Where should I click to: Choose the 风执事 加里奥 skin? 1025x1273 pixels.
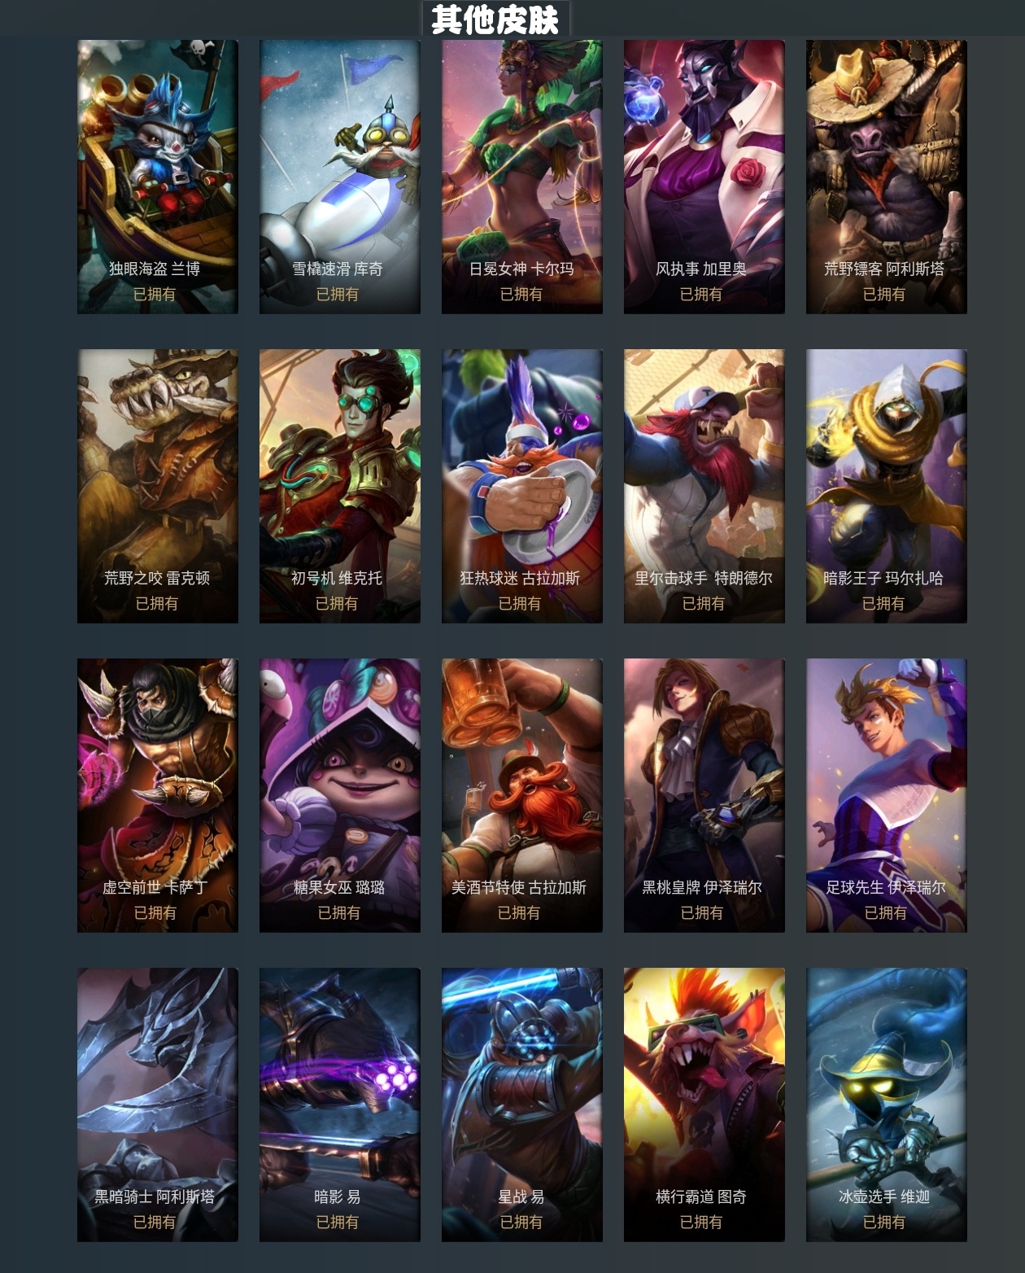(704, 177)
